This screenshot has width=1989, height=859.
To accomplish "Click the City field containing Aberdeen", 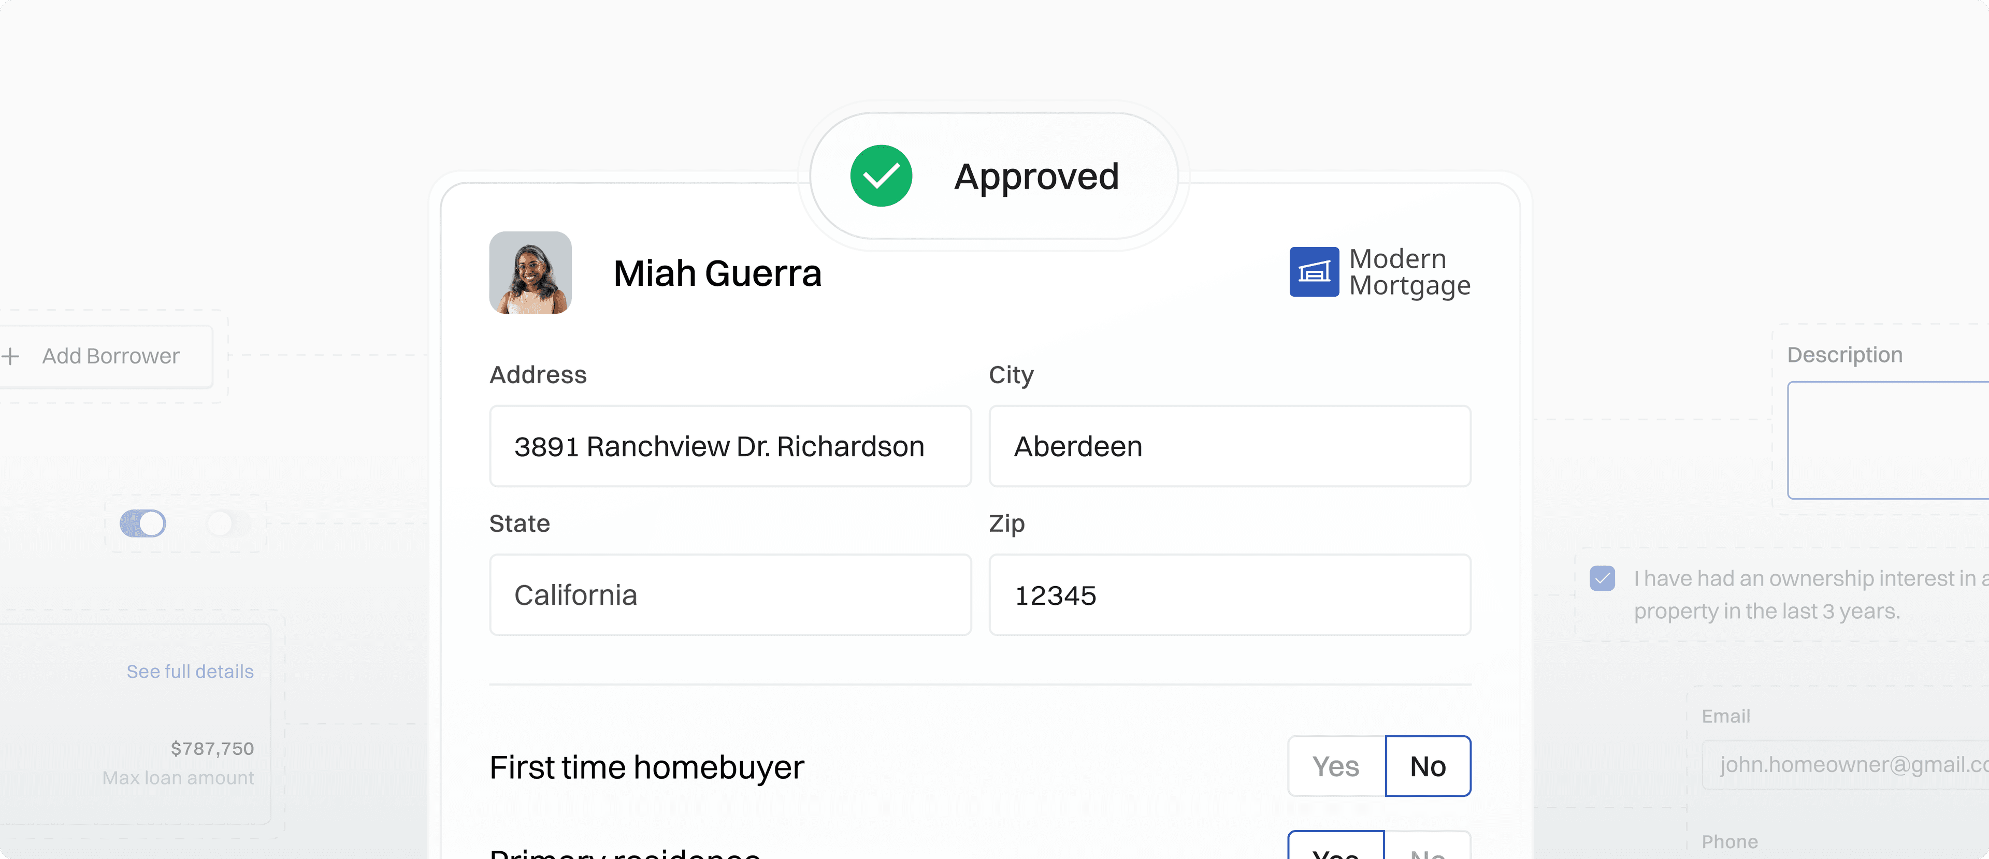I will click(x=1229, y=446).
